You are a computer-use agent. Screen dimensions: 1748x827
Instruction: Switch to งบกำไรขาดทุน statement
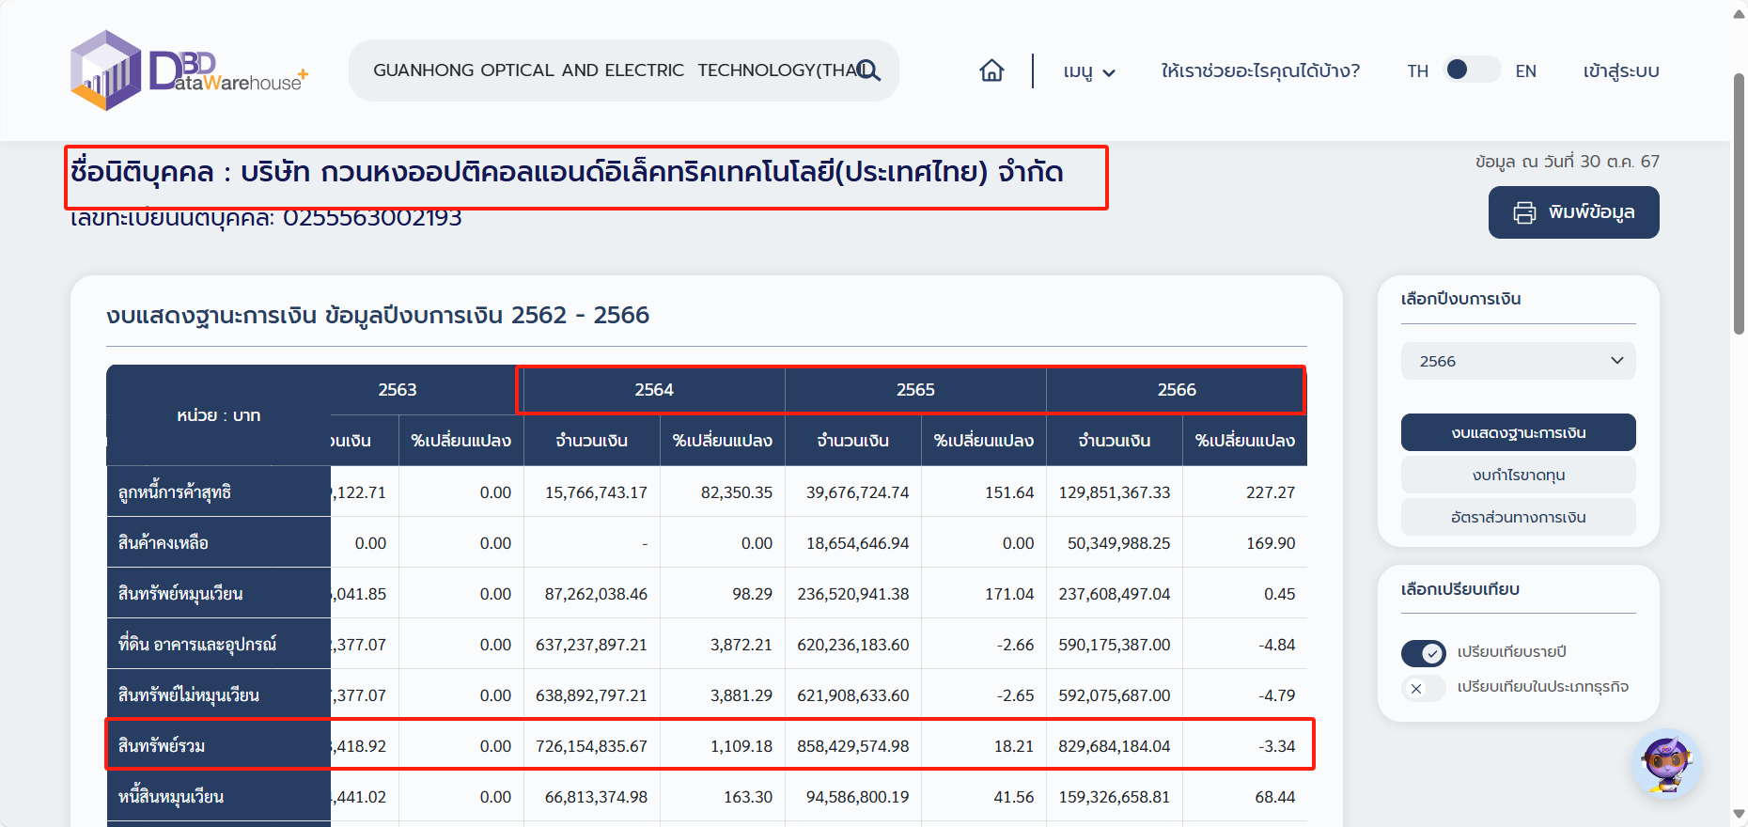point(1518,475)
